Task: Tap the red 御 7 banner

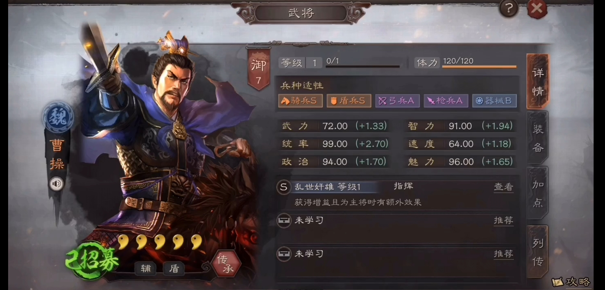Action: (x=258, y=68)
